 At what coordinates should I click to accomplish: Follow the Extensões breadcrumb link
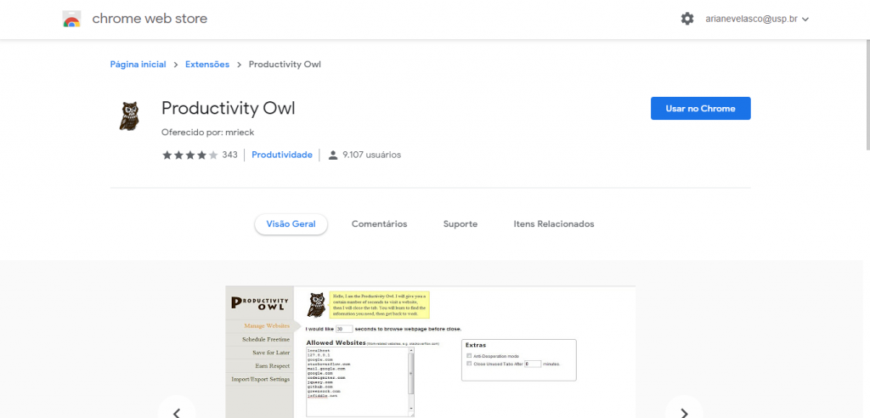tap(207, 65)
